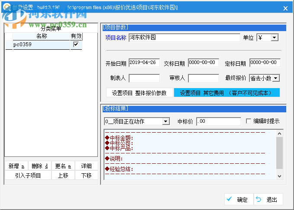Click the 项目名称 blue label

pos(116,38)
